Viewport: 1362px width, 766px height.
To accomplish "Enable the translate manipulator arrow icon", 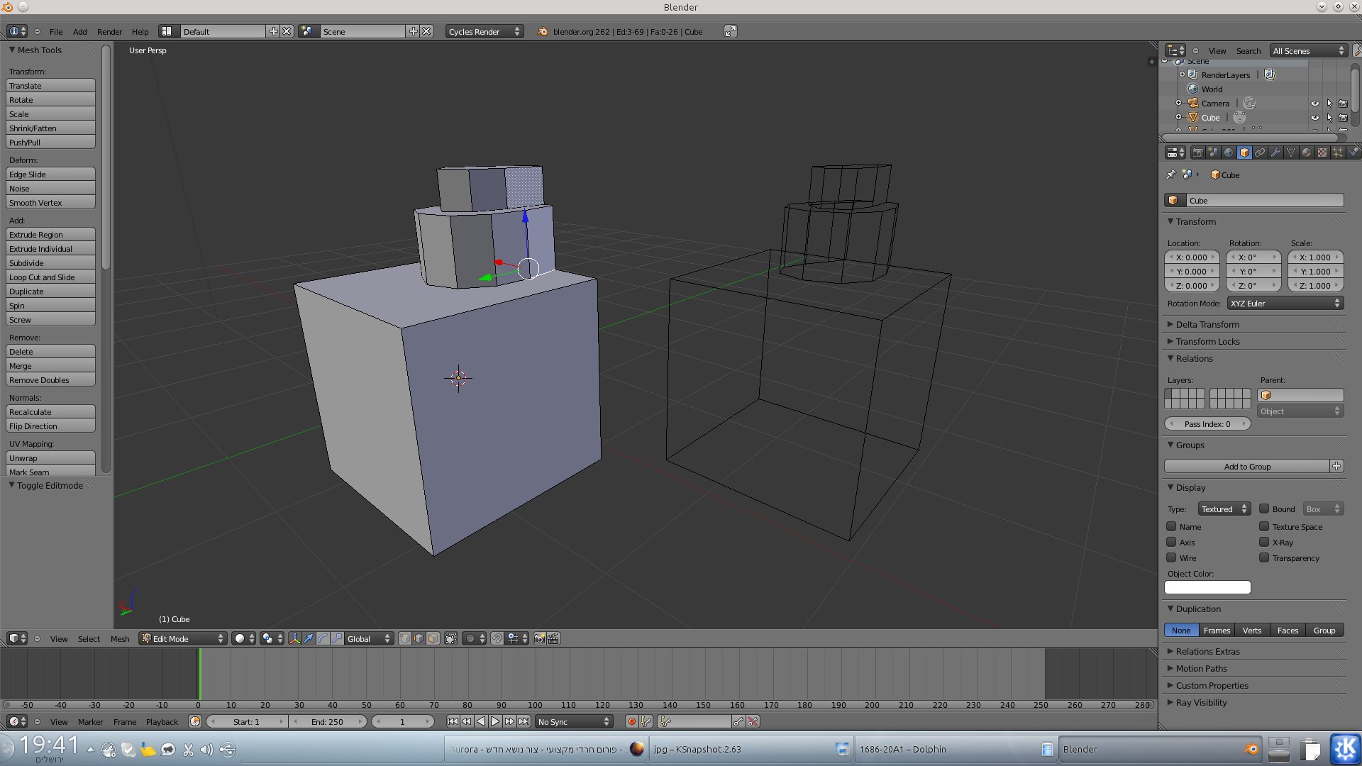I will (x=309, y=638).
